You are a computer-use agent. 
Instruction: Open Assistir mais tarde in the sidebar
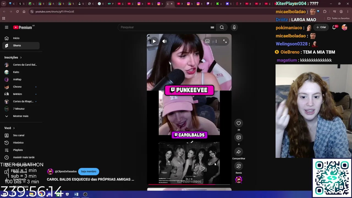coord(21,157)
